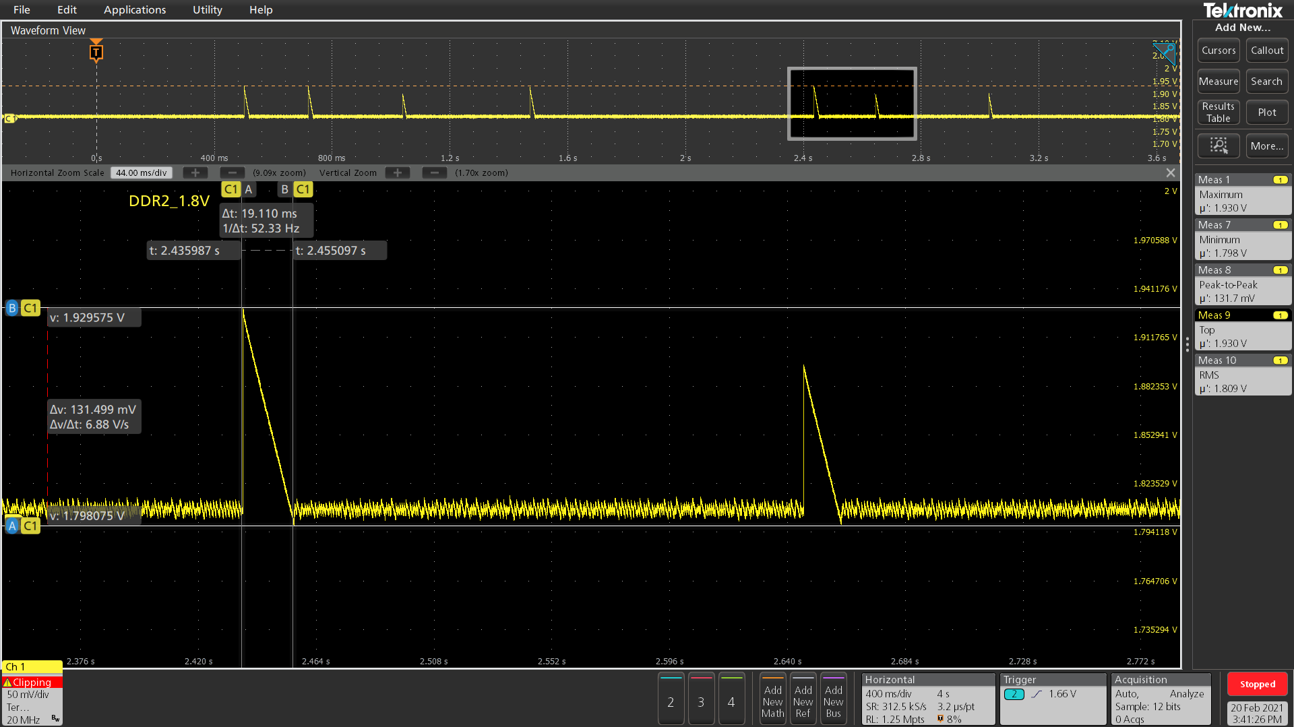The width and height of the screenshot is (1294, 727).
Task: Click Add New Ref button
Action: [x=803, y=699]
